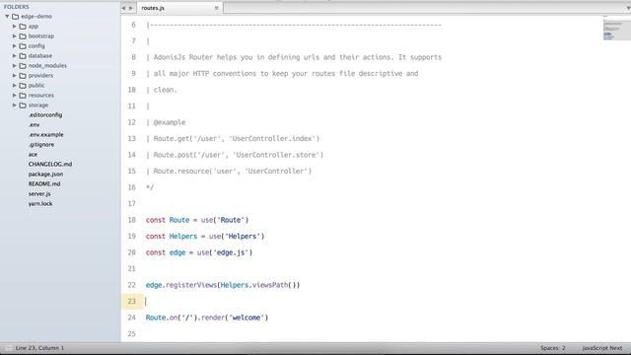
Task: Open yarn.lock file
Action: tap(40, 204)
